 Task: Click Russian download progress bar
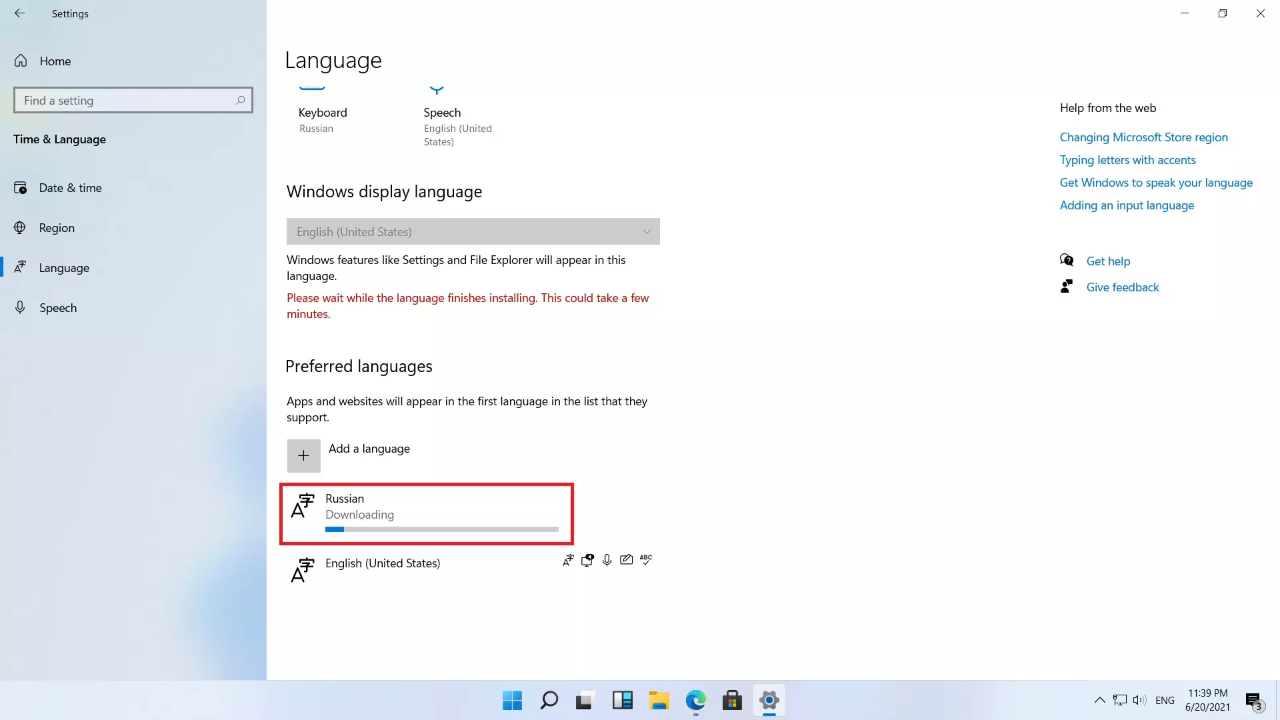441,529
